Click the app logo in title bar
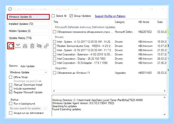This screenshot has width=174, height=124. [x=10, y=9]
